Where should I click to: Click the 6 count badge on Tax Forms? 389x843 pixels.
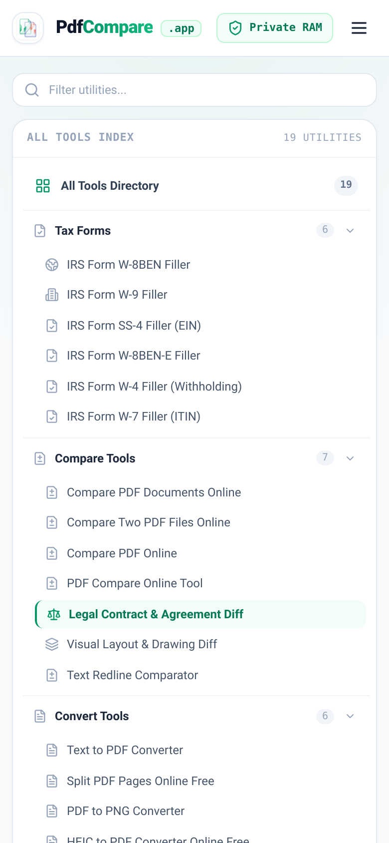point(325,230)
